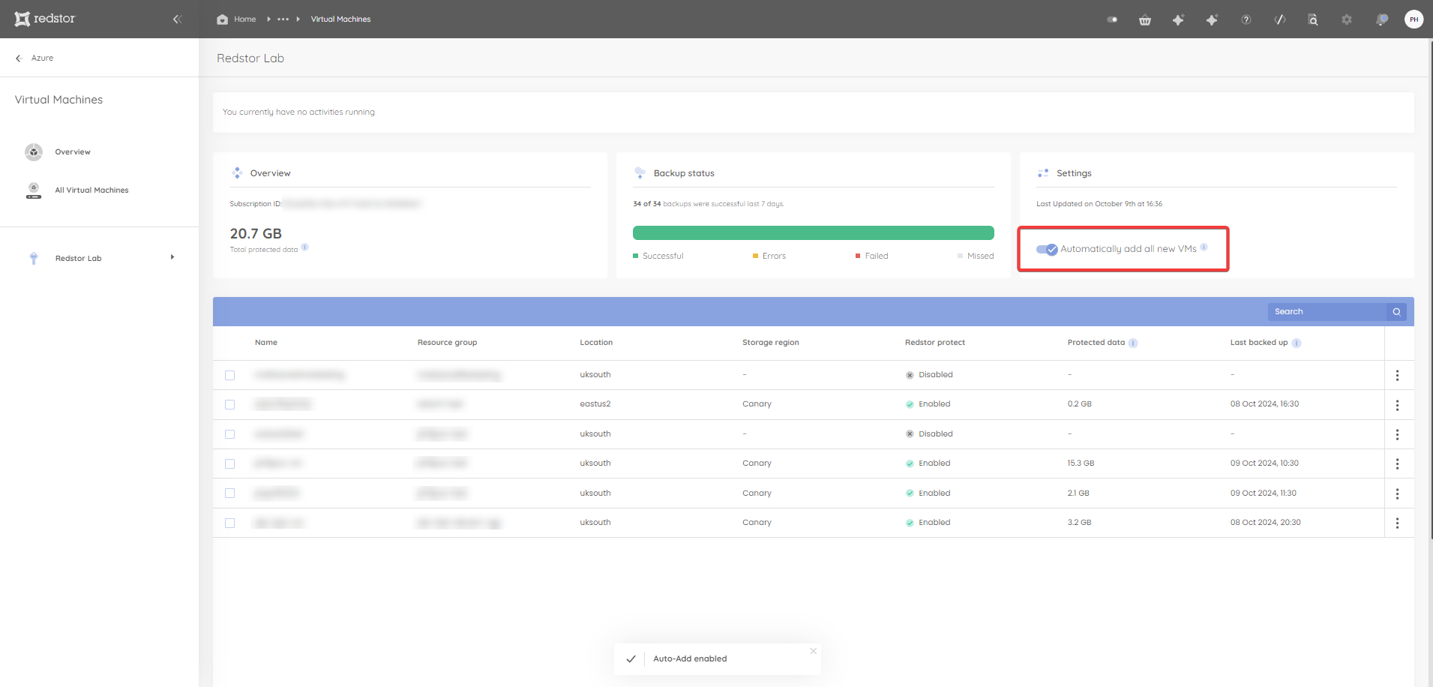This screenshot has width=1433, height=687.
Task: Open the shopping basket icon
Action: point(1145,20)
